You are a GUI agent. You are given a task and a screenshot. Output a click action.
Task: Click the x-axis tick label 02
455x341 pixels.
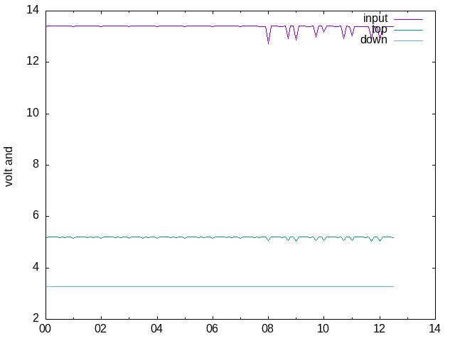(x=101, y=329)
